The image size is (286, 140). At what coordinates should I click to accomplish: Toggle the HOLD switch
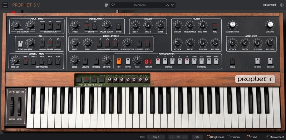232,61
